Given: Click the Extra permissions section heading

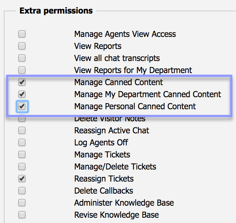Looking at the screenshot, I should [56, 11].
